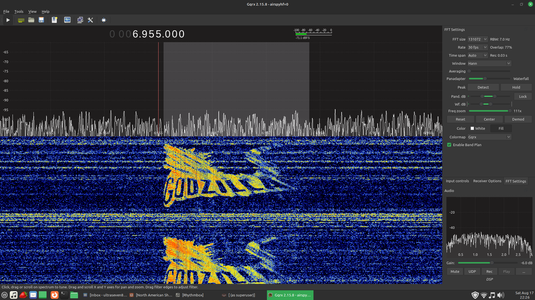Open Colormap dropdown showing Gqrx
This screenshot has width=535, height=300.
point(489,137)
